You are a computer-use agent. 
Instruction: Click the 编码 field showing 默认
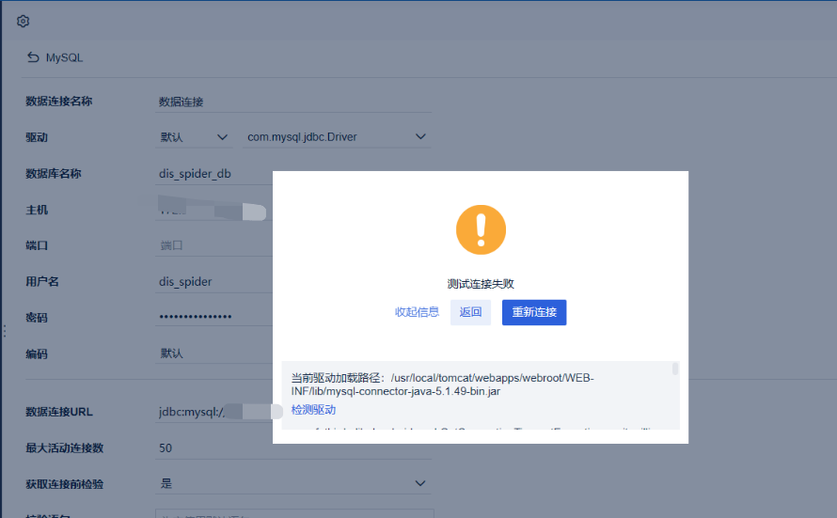214,353
